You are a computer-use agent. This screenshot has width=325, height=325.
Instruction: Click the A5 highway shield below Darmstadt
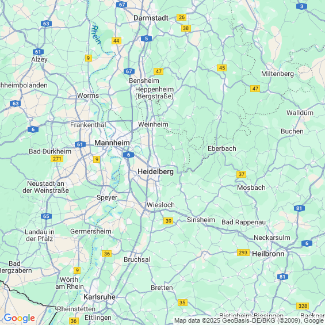click(146, 39)
